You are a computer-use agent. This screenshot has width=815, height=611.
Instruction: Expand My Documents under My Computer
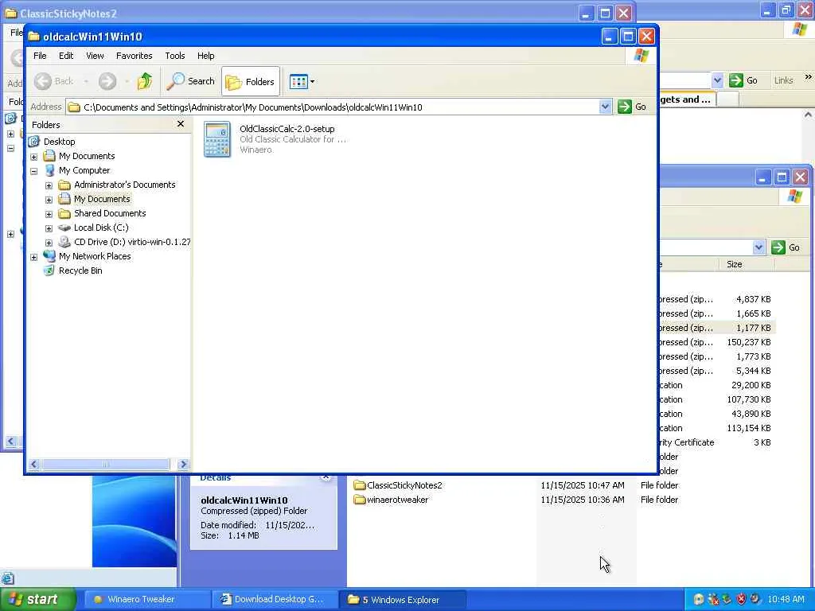pyautogui.click(x=49, y=200)
